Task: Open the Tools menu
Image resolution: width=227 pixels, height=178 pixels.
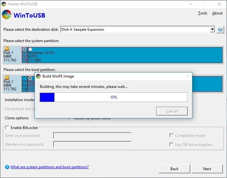Action: (202, 13)
